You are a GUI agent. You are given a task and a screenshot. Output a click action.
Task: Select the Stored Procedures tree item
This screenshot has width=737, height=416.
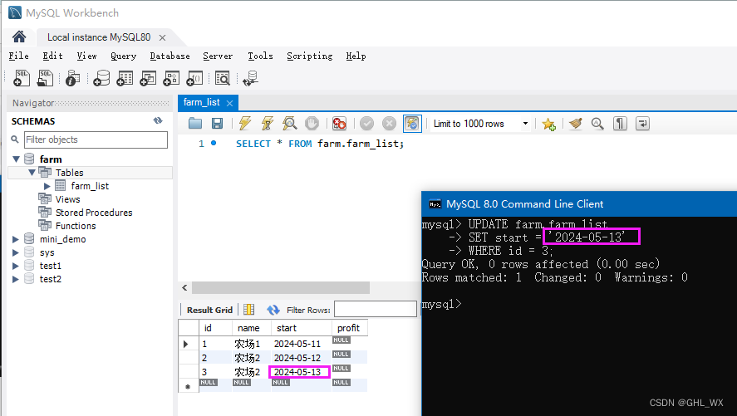pyautogui.click(x=94, y=213)
